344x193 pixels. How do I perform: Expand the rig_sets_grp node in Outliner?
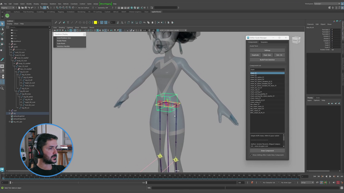[10, 122]
